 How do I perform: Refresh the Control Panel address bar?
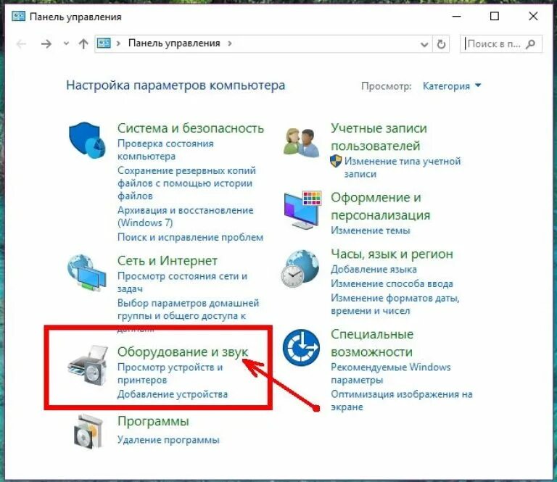(x=441, y=44)
